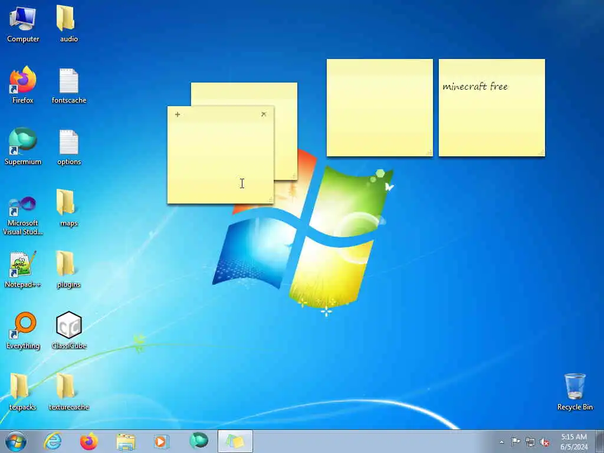Open the audio folder
This screenshot has width=604, height=453.
[x=68, y=23]
